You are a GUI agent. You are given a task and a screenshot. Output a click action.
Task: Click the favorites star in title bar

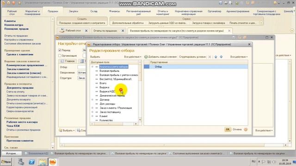pos(19,3)
